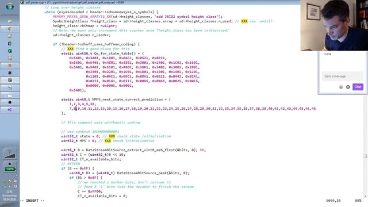Click 'CT_n_available_bits = 8;' line
Viewport: 368px width, 207px height.
tap(102, 196)
